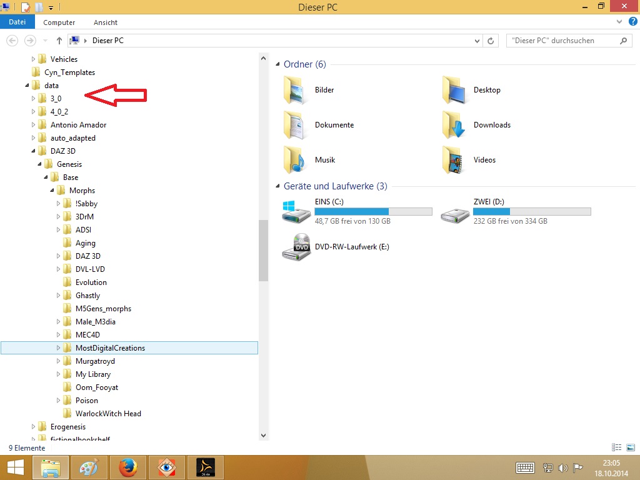The image size is (640, 480).
Task: Switch to large icons view in status bar
Action: 630,447
